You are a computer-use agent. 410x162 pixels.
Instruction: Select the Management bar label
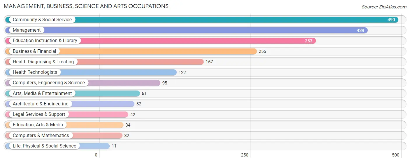27,30
